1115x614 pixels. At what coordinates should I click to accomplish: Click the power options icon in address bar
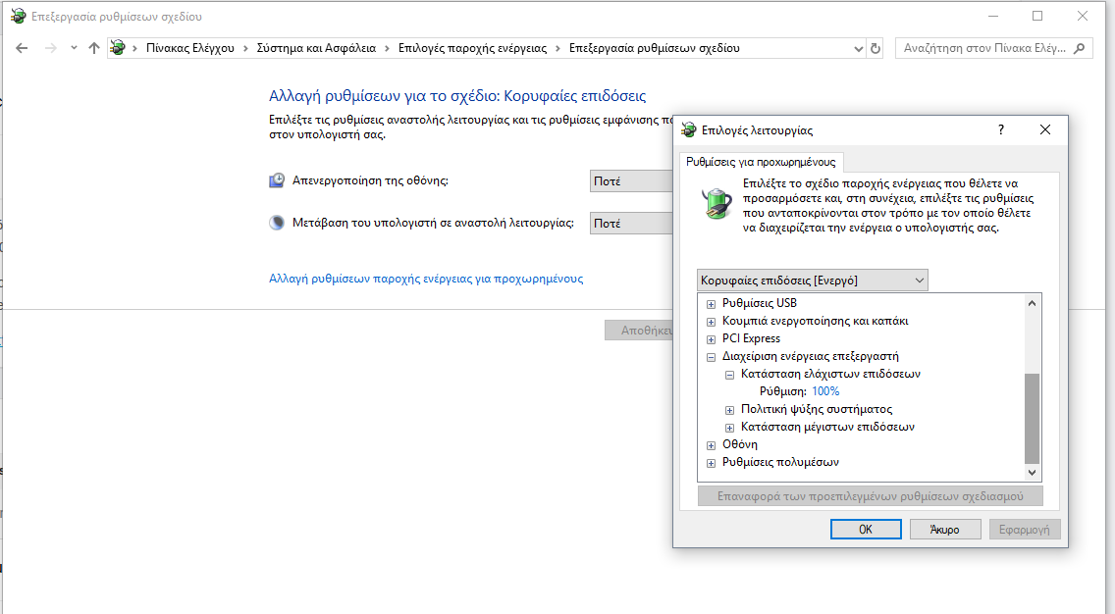click(x=118, y=48)
